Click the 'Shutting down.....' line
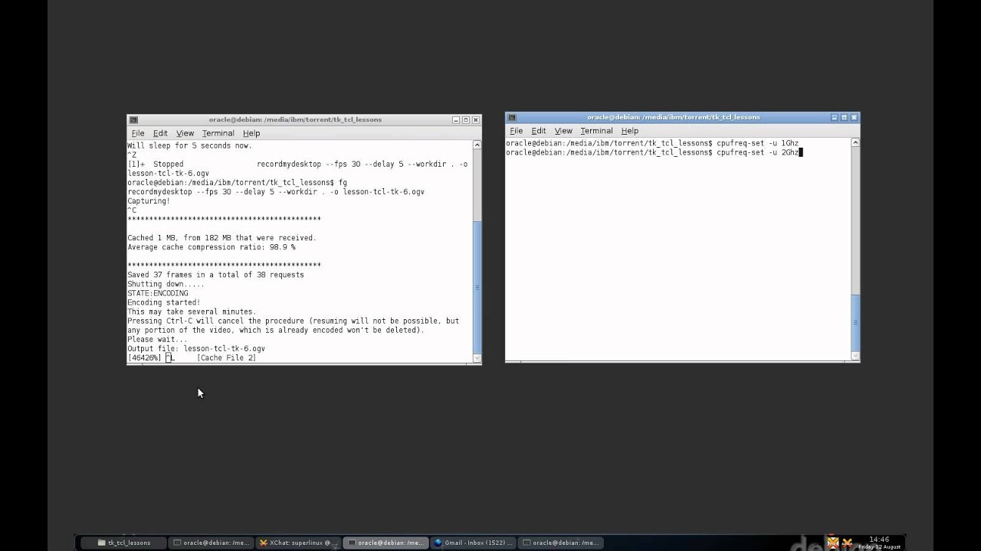The width and height of the screenshot is (981, 551). pyautogui.click(x=166, y=284)
